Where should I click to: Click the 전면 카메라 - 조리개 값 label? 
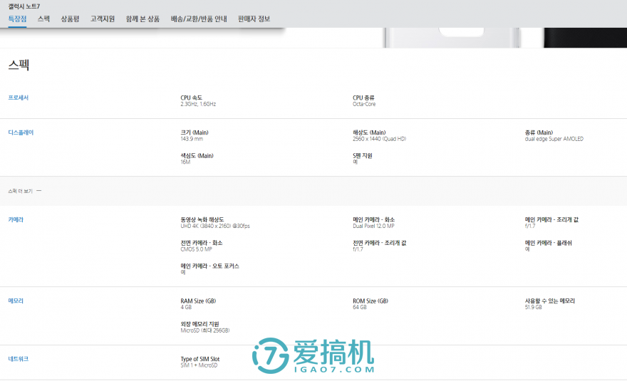click(x=380, y=243)
